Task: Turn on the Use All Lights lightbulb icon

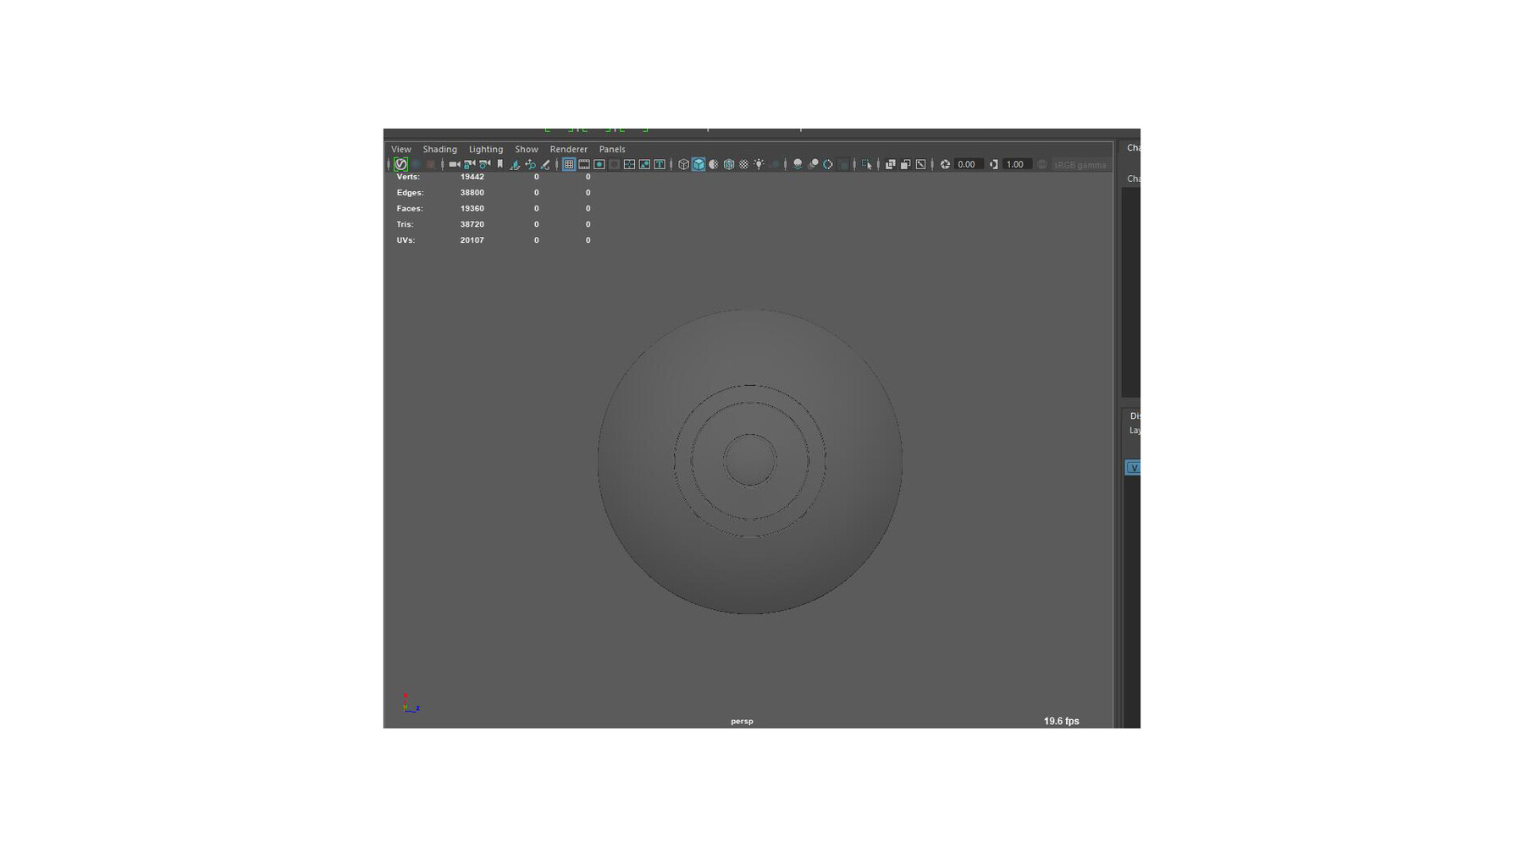Action: click(759, 164)
